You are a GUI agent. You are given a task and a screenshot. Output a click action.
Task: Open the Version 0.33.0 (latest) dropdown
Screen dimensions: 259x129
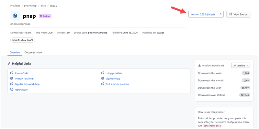click(x=206, y=14)
